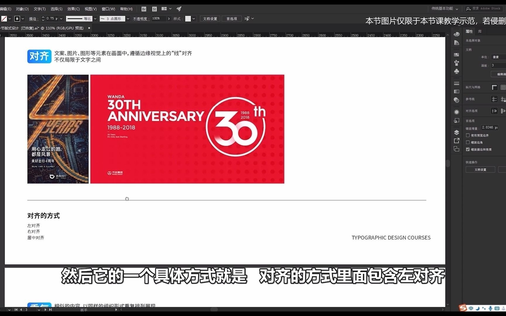Open the 传统基本功能 workspace switcher
The height and width of the screenshot is (316, 506).
coord(445,8)
